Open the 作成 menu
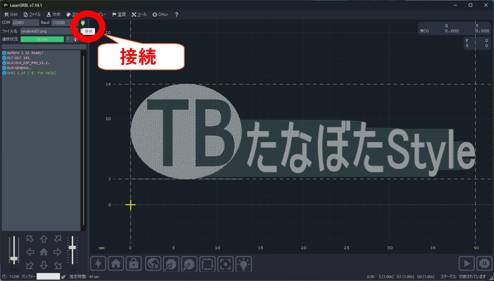 (x=54, y=14)
